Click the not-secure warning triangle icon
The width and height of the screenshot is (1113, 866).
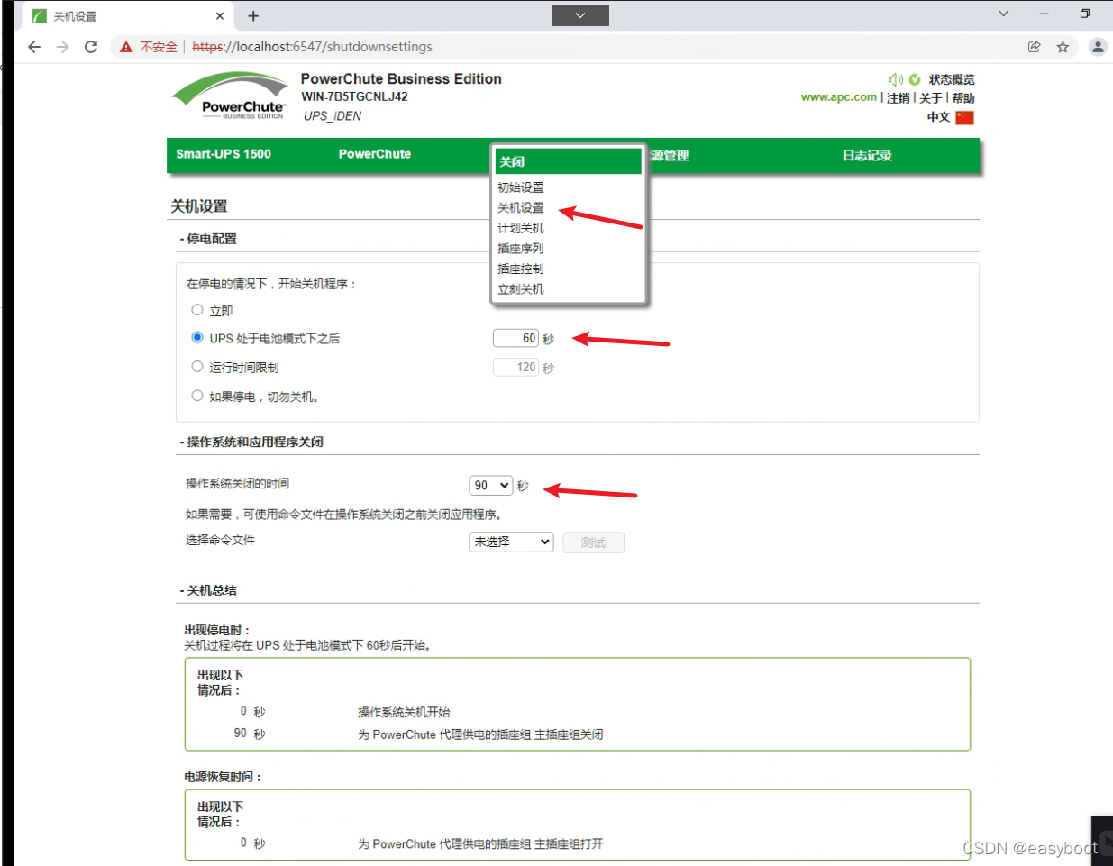(126, 47)
